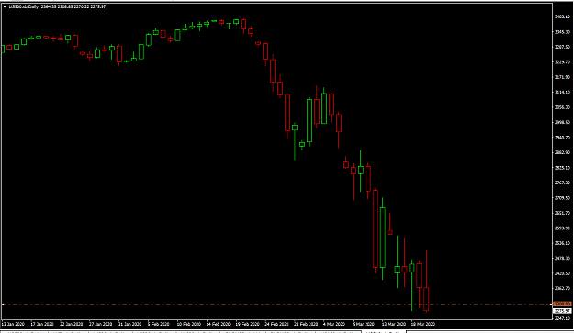
Task: Click the 28 Feb 2020 date label
Action: coord(306,324)
